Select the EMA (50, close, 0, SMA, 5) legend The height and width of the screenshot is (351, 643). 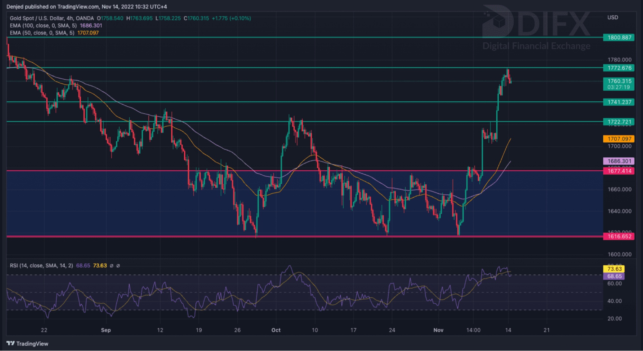(x=42, y=33)
